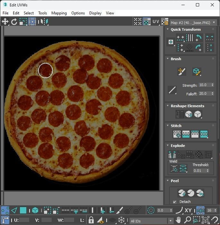This screenshot has width=220, height=225.
Task: Collapse the Brush rollout
Action: [x=168, y=59]
